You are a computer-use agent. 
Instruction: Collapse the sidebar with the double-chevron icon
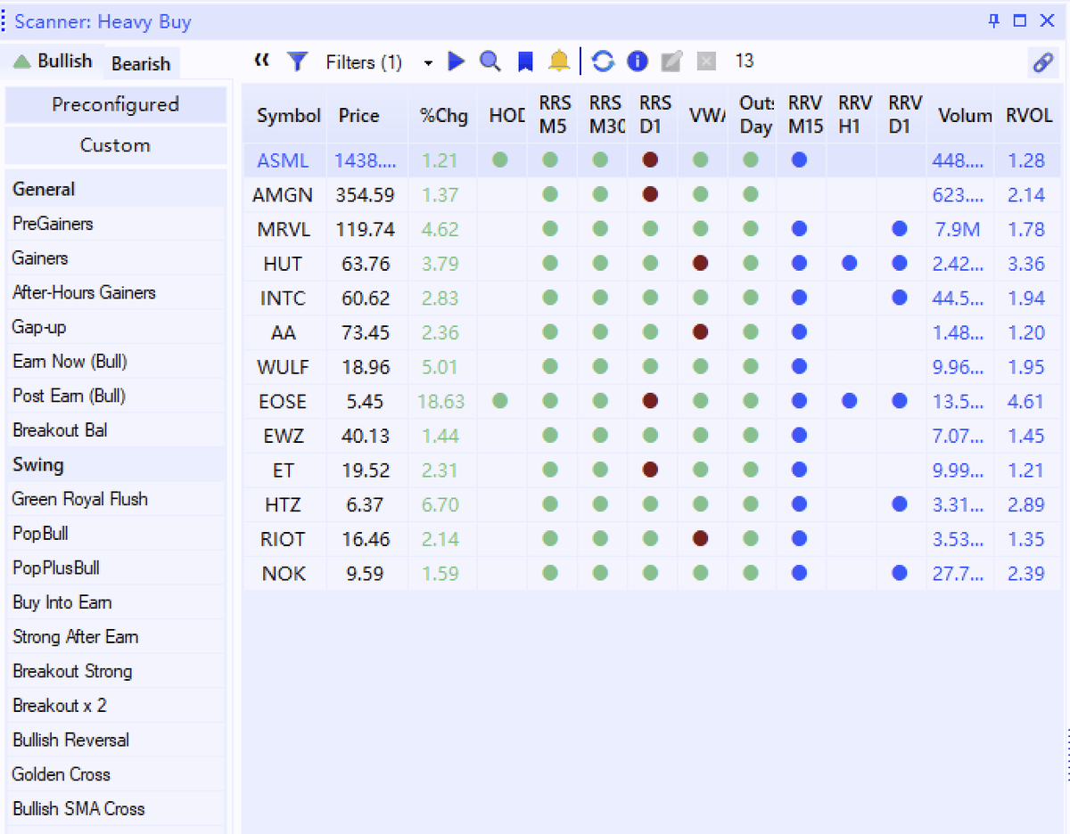(261, 61)
